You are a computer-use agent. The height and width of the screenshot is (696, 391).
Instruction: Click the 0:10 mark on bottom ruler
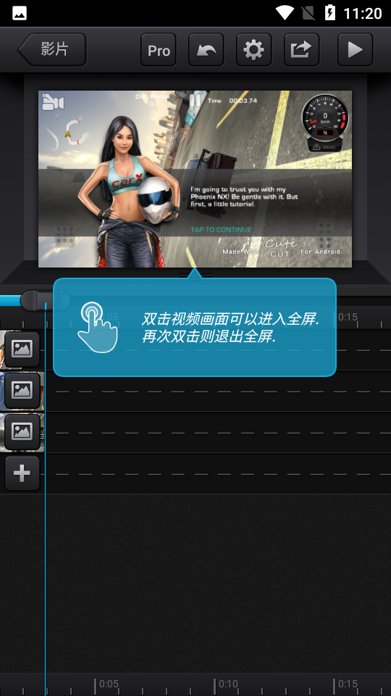228,684
